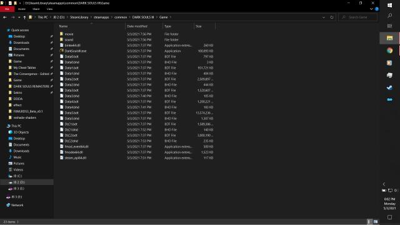Select the sound folder icon
Image resolution: width=400 pixels, height=225 pixels.
[61, 39]
